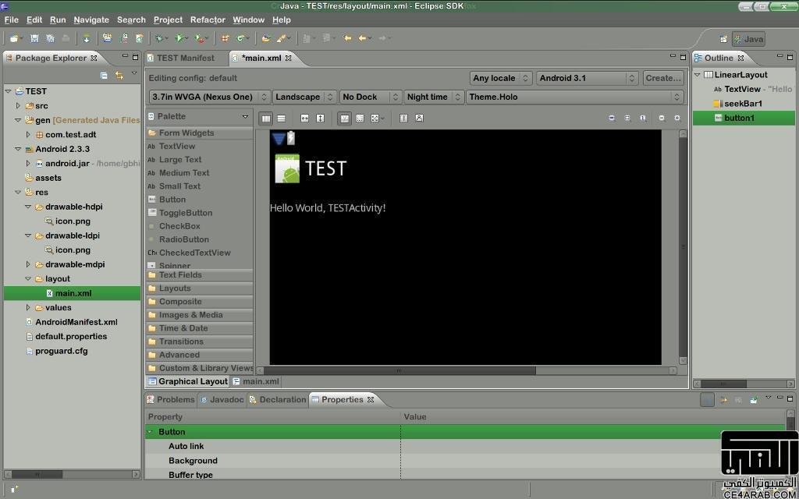Click Collapse All in Package Explorer
This screenshot has width=799, height=499.
[x=104, y=76]
